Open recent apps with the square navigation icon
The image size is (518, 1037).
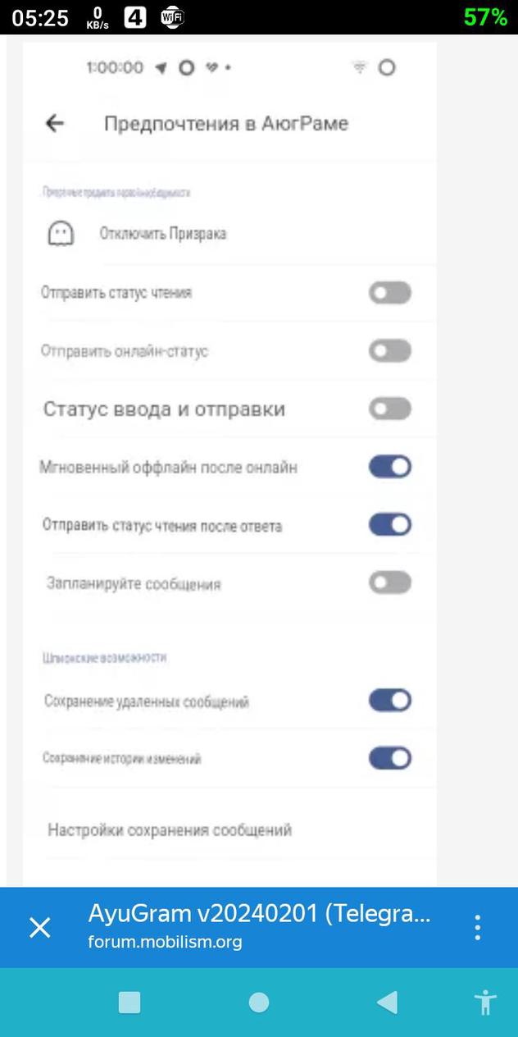[131, 1003]
